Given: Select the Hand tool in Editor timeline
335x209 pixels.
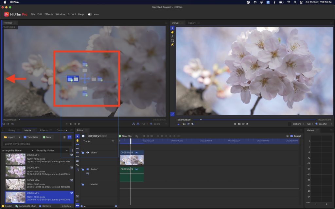Looking at the screenshot, I should tap(78, 140).
